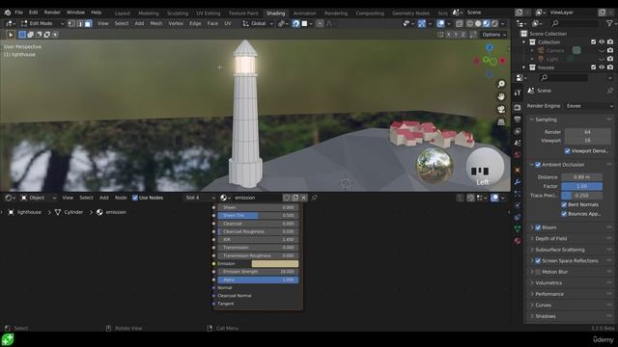Hide the Collection with its eye icon
This screenshot has height=347, width=618.
pos(602,42)
